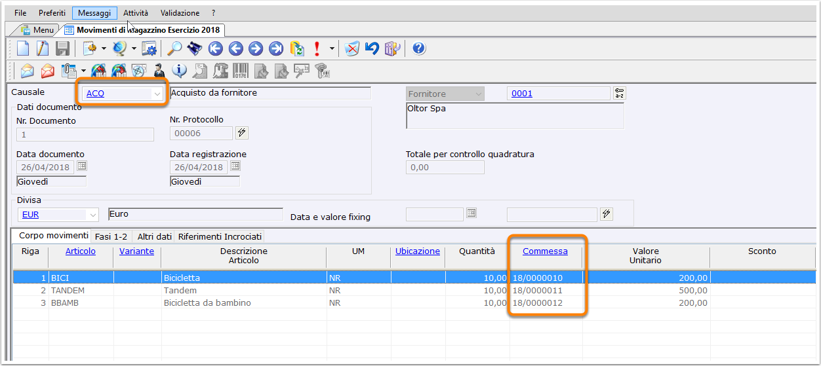
Task: Open help with question mark icon
Action: (419, 48)
